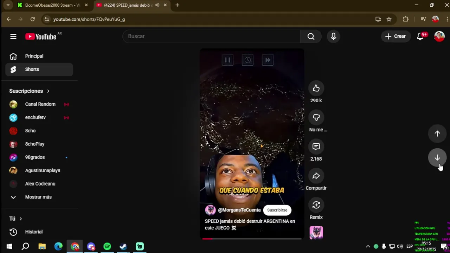Open the @MorgansTeCuenta channel name
This screenshot has height=253, width=450.
pyautogui.click(x=239, y=210)
